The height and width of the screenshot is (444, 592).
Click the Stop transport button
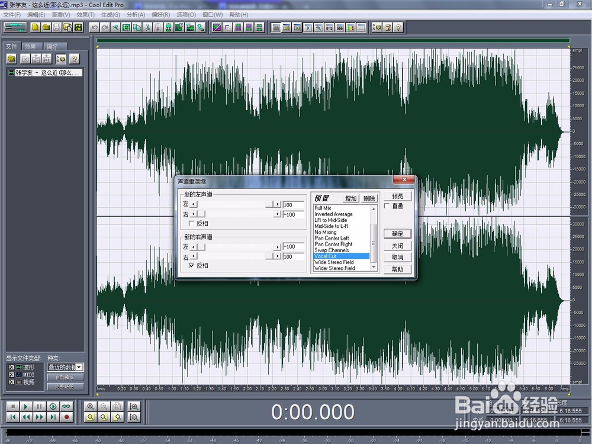tap(13, 406)
